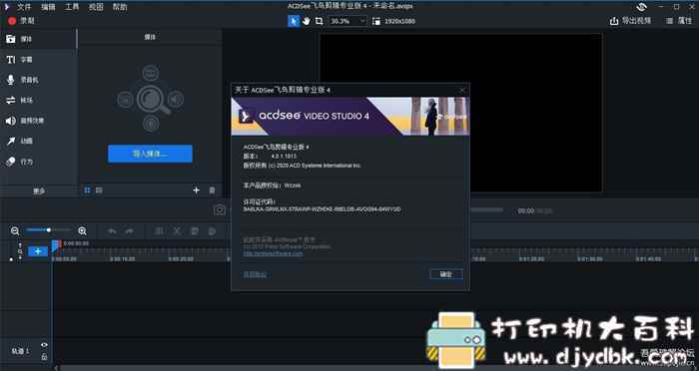Click the 确定 (OK) button in About dialog
The width and height of the screenshot is (699, 371).
pos(446,274)
